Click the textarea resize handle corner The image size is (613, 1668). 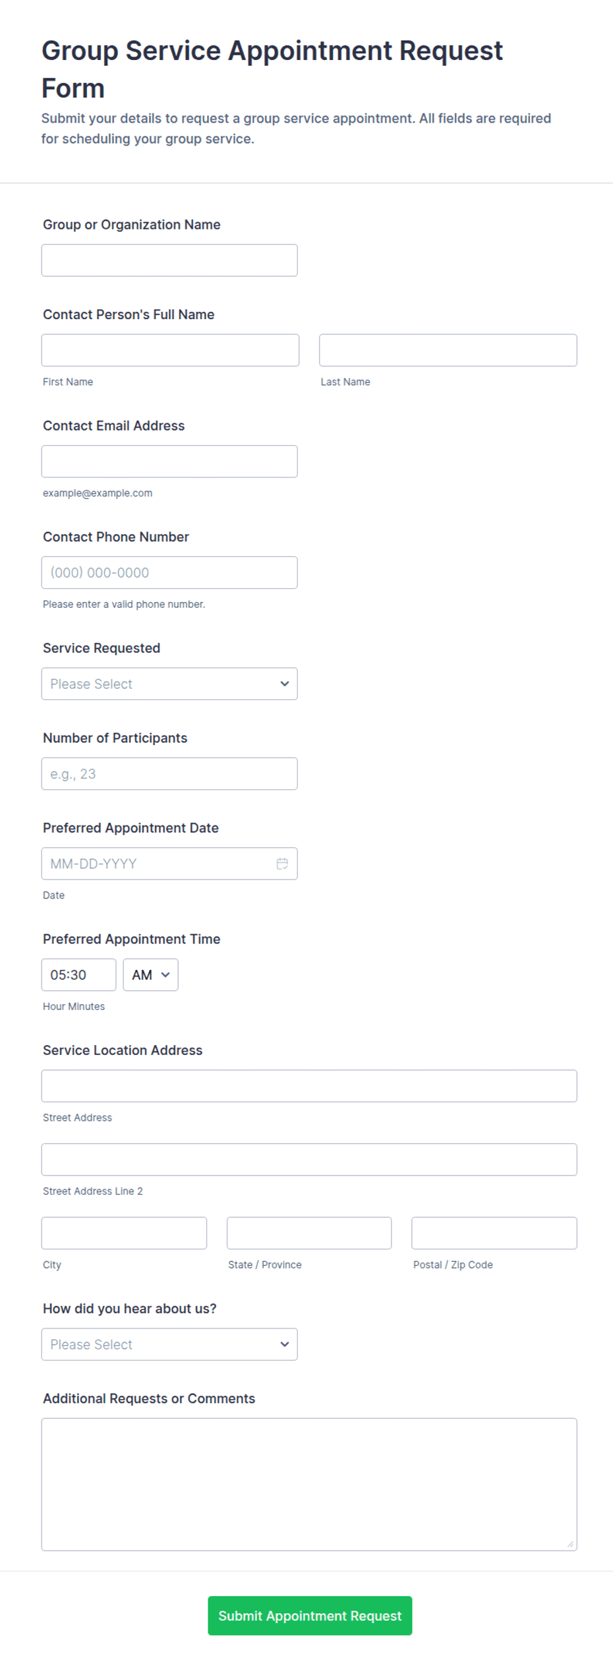point(570,1544)
